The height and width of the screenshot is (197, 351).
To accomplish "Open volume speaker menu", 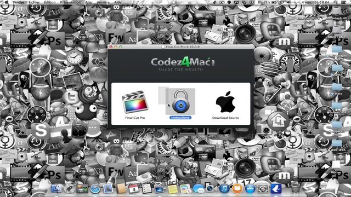I will 289,2.
